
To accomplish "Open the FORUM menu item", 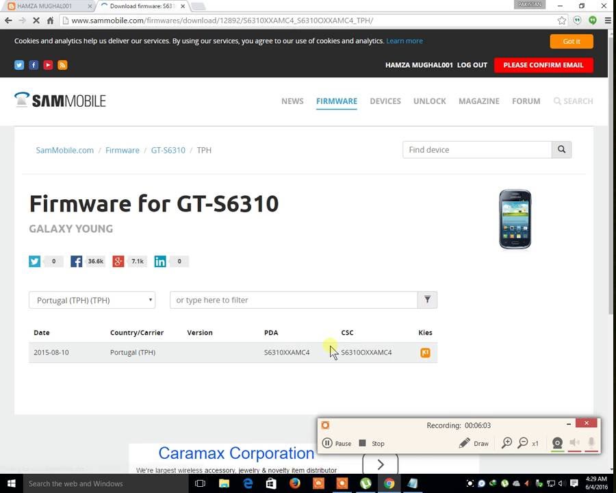I will click(526, 101).
